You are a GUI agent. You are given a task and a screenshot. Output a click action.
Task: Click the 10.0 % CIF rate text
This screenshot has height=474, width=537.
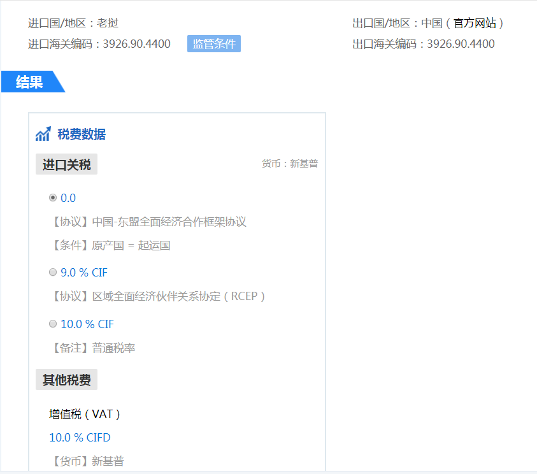tap(87, 324)
